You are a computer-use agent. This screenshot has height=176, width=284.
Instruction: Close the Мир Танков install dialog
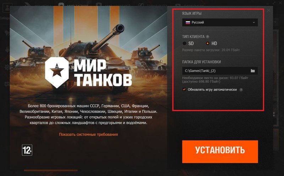(268, 10)
